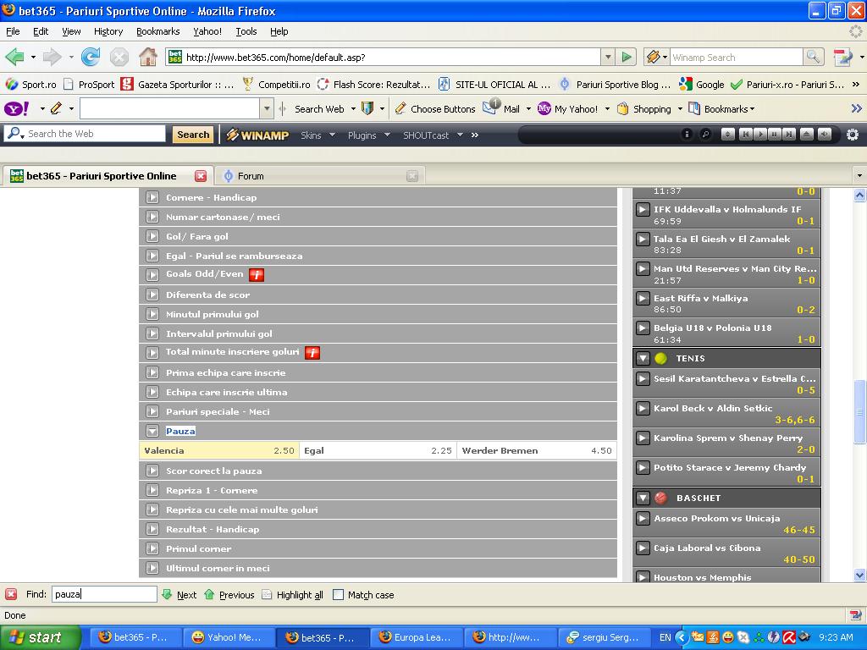
Task: Click the Forward navigation arrow
Action: [x=52, y=57]
